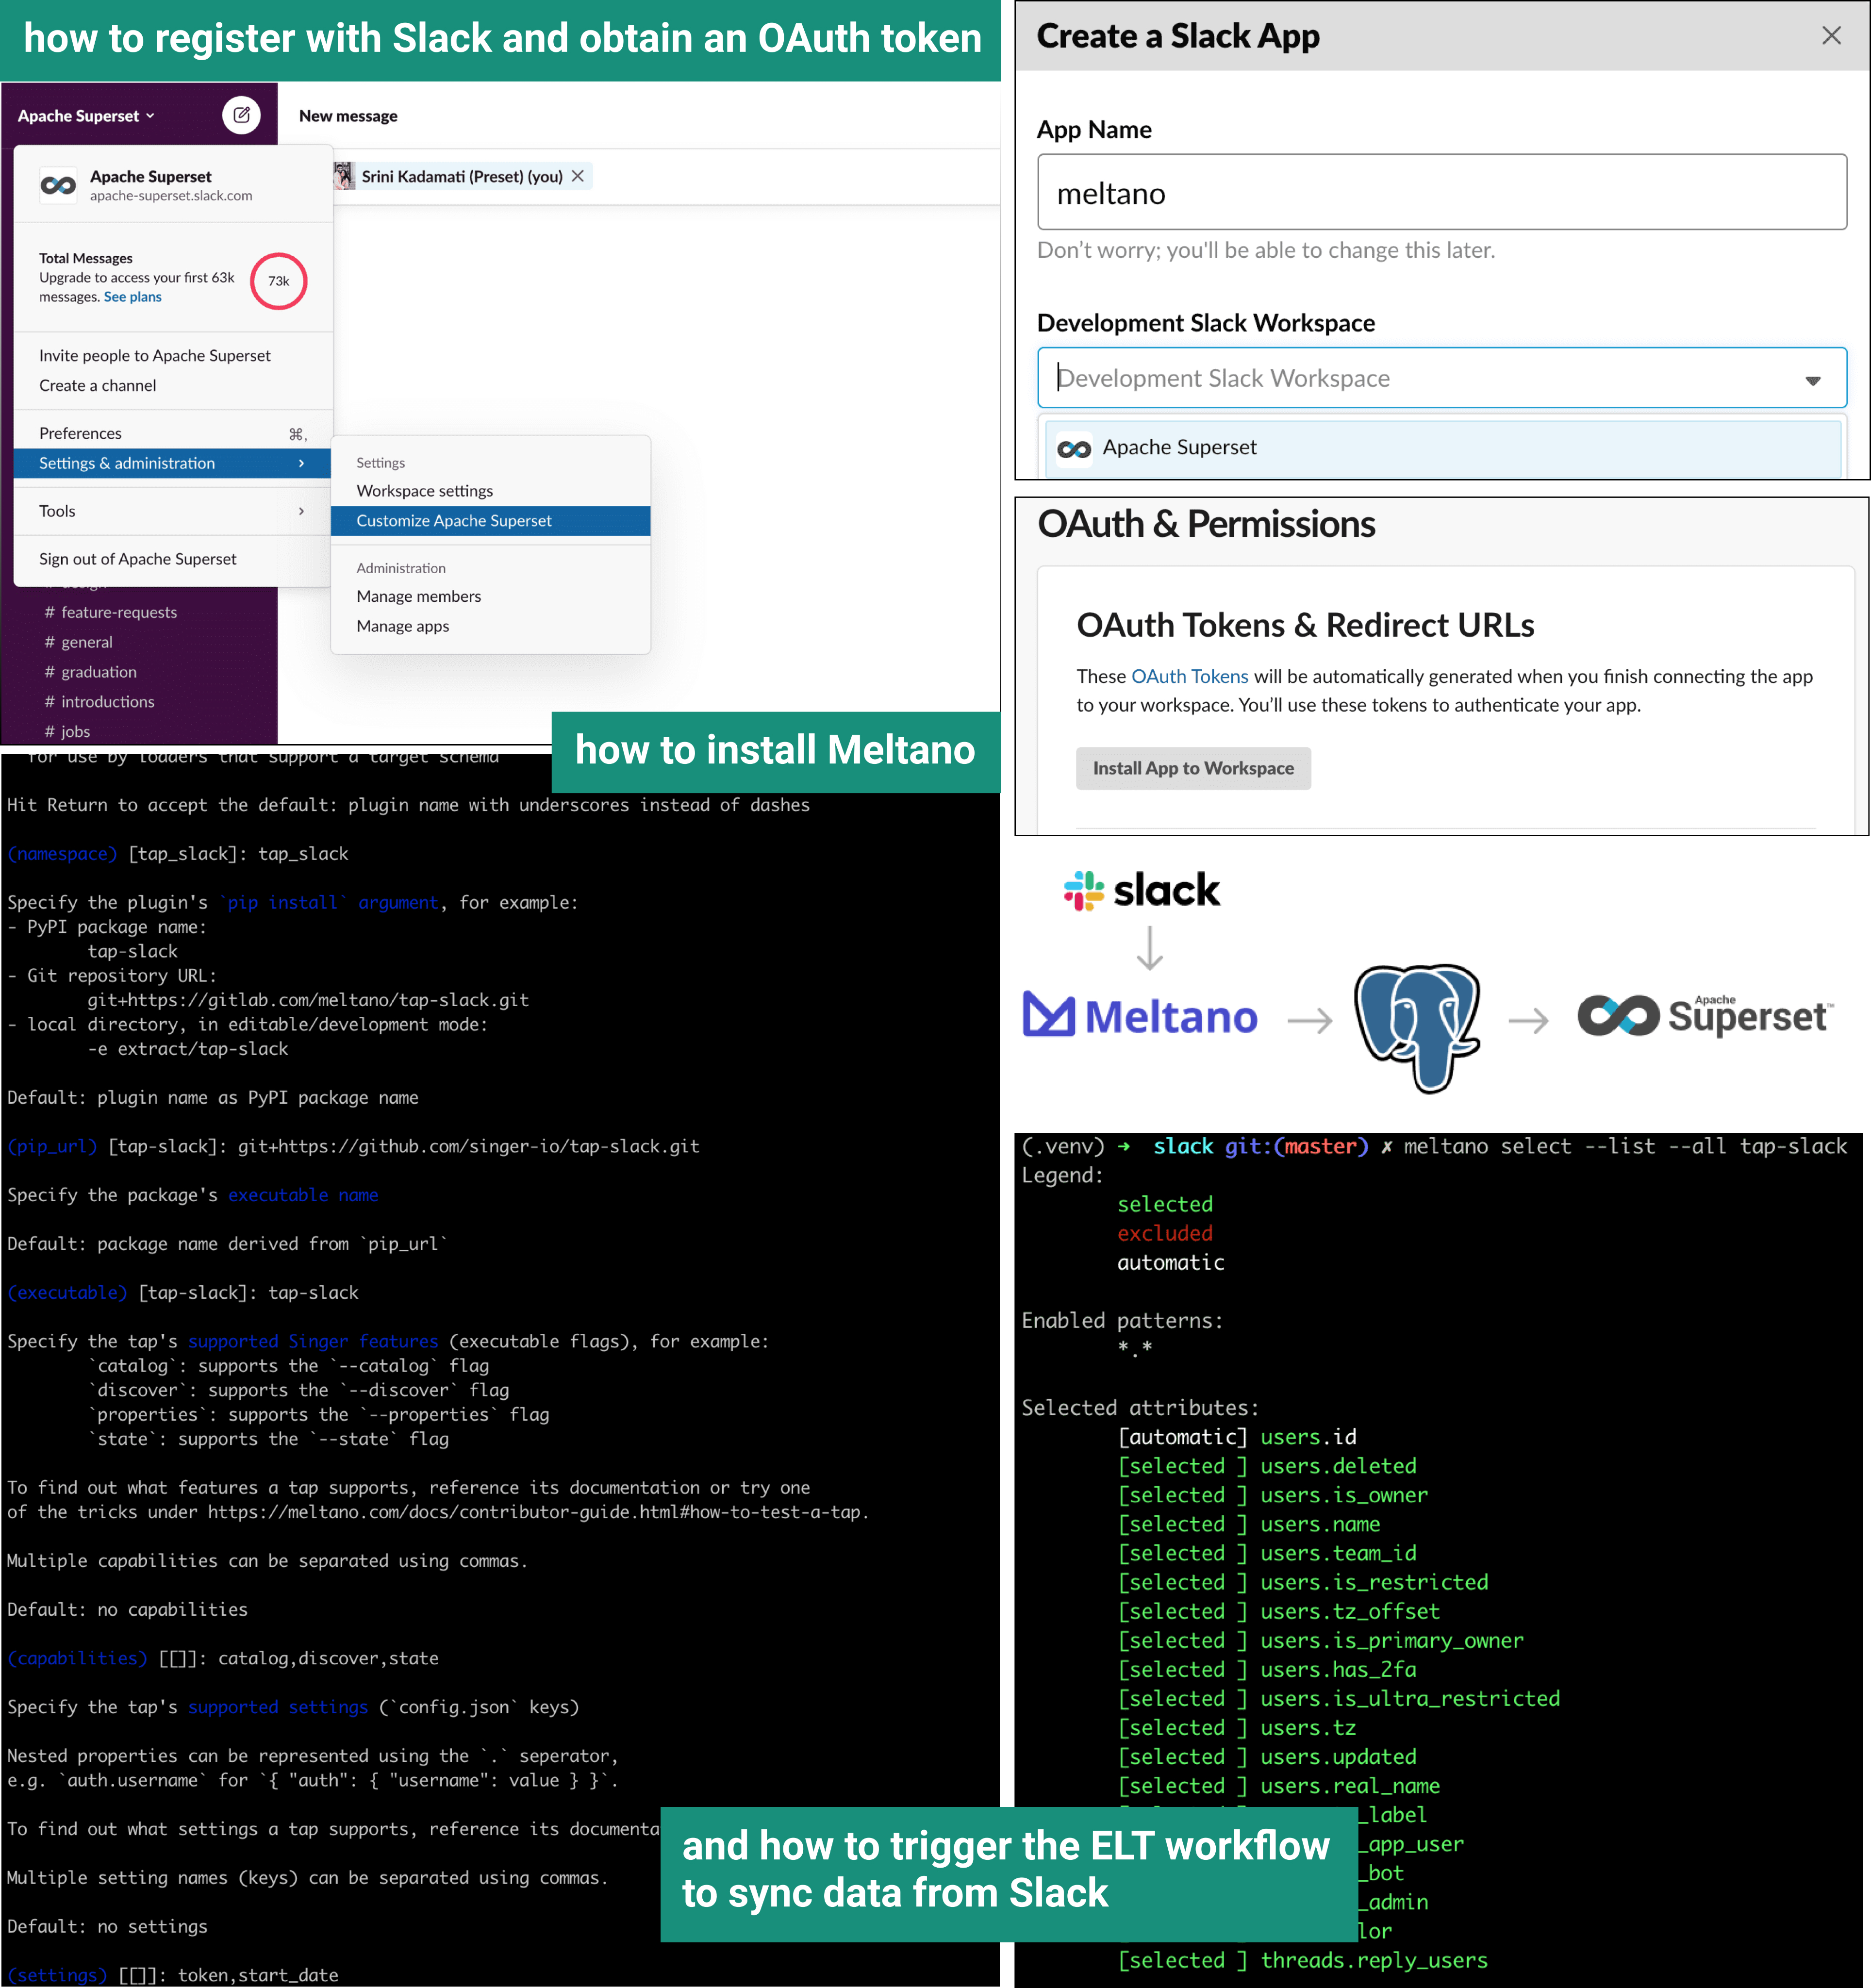Click the OAuth Tokens hyperlink
The width and height of the screenshot is (1871, 1988).
coord(1189,677)
